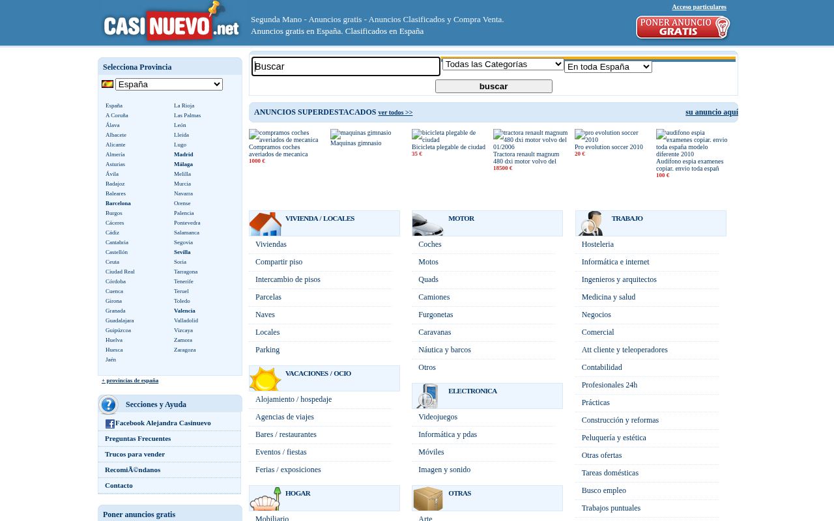834x521 pixels.
Task: Open the Agencias de viajes link
Action: click(x=285, y=417)
